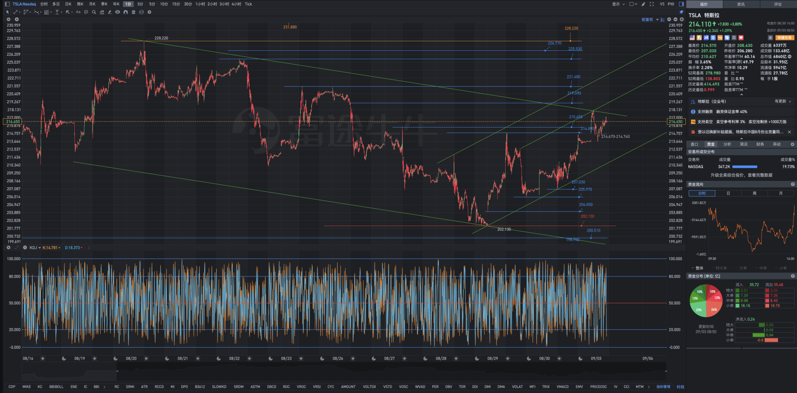Enable magnet snap mode

(126, 12)
